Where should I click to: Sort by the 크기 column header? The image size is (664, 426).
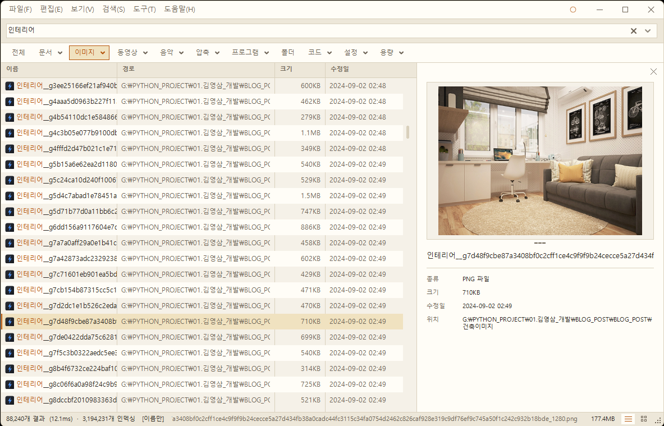(300, 69)
